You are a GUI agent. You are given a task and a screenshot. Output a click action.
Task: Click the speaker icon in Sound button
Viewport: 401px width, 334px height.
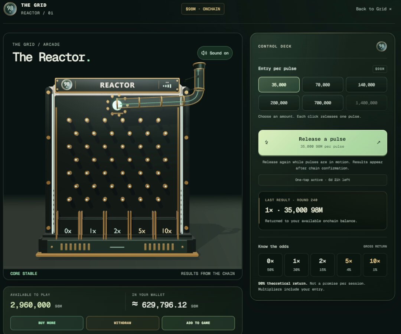[204, 53]
